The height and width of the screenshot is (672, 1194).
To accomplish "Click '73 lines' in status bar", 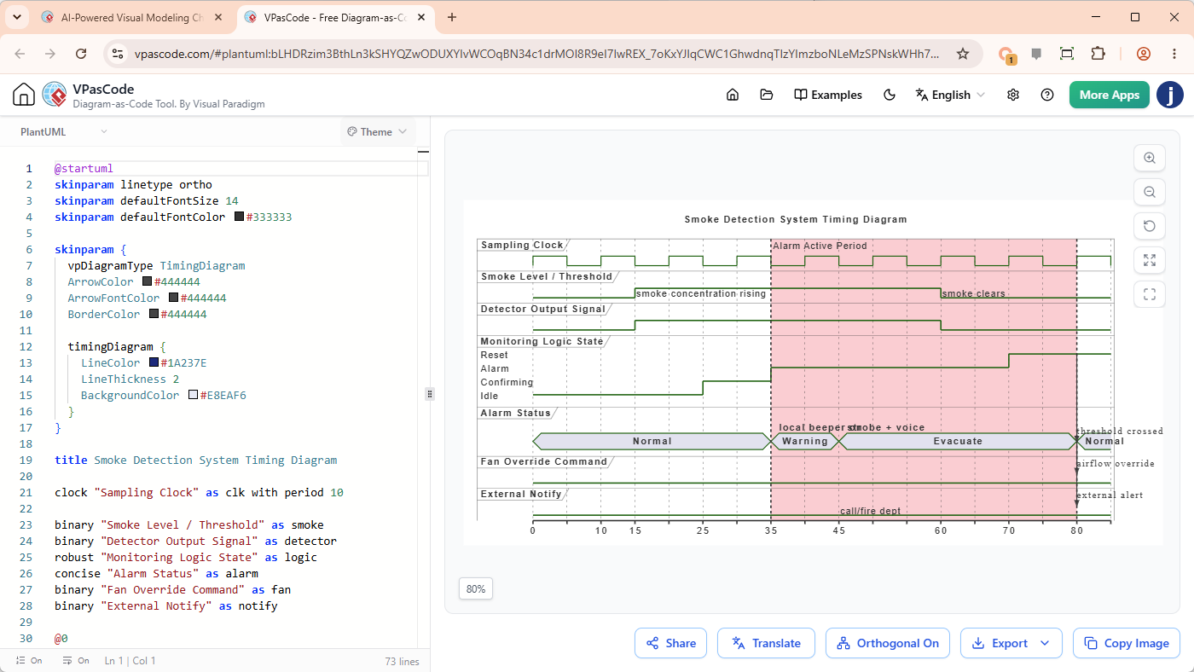I will (x=402, y=661).
